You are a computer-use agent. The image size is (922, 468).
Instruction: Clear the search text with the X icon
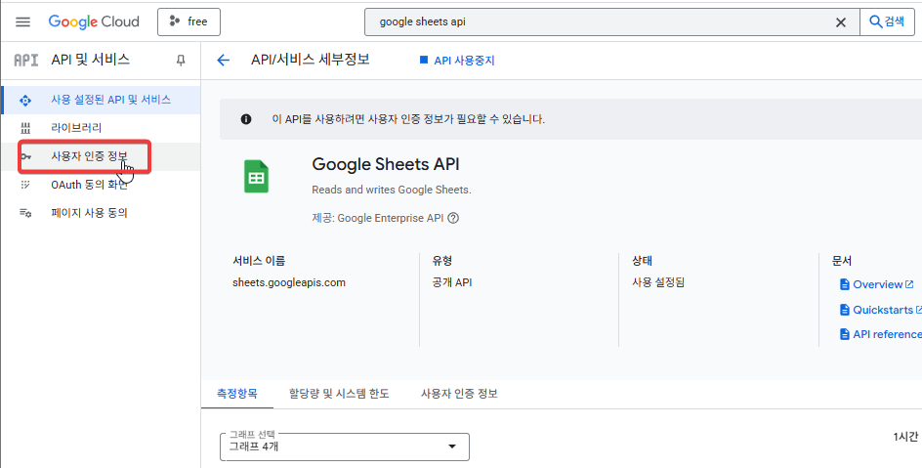click(841, 22)
